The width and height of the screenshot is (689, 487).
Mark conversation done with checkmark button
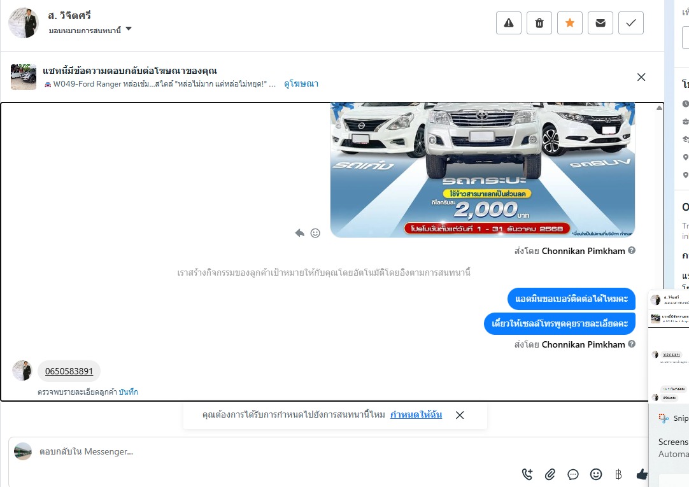tap(631, 23)
